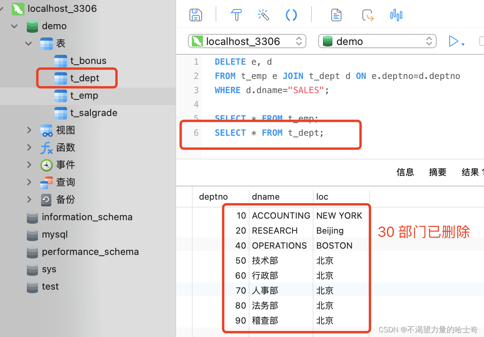Click line number 2 in editor gutter
This screenshot has width=484, height=337.
[x=196, y=76]
